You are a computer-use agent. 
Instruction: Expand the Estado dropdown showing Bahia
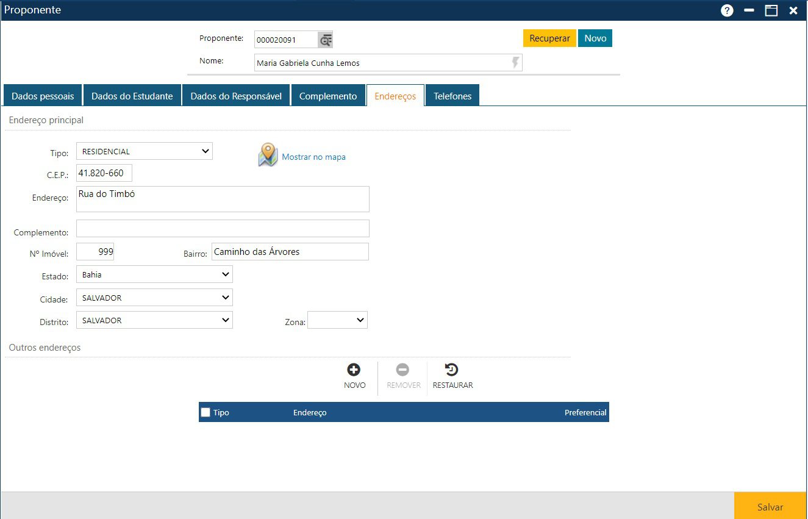tap(154, 274)
